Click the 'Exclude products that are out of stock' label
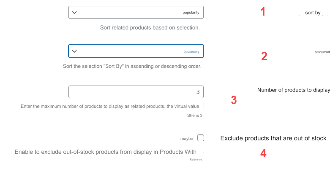Viewport: 330px width, 169px height. click(273, 138)
